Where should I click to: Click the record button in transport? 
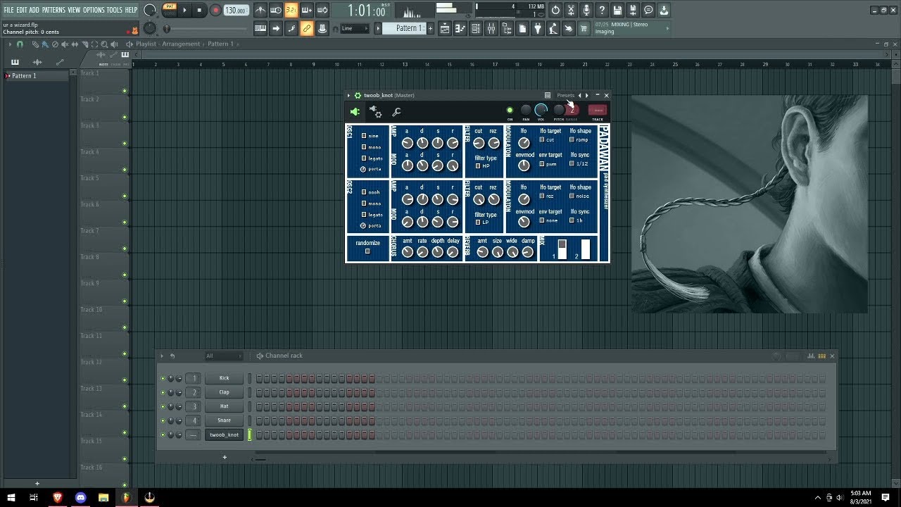coord(216,11)
